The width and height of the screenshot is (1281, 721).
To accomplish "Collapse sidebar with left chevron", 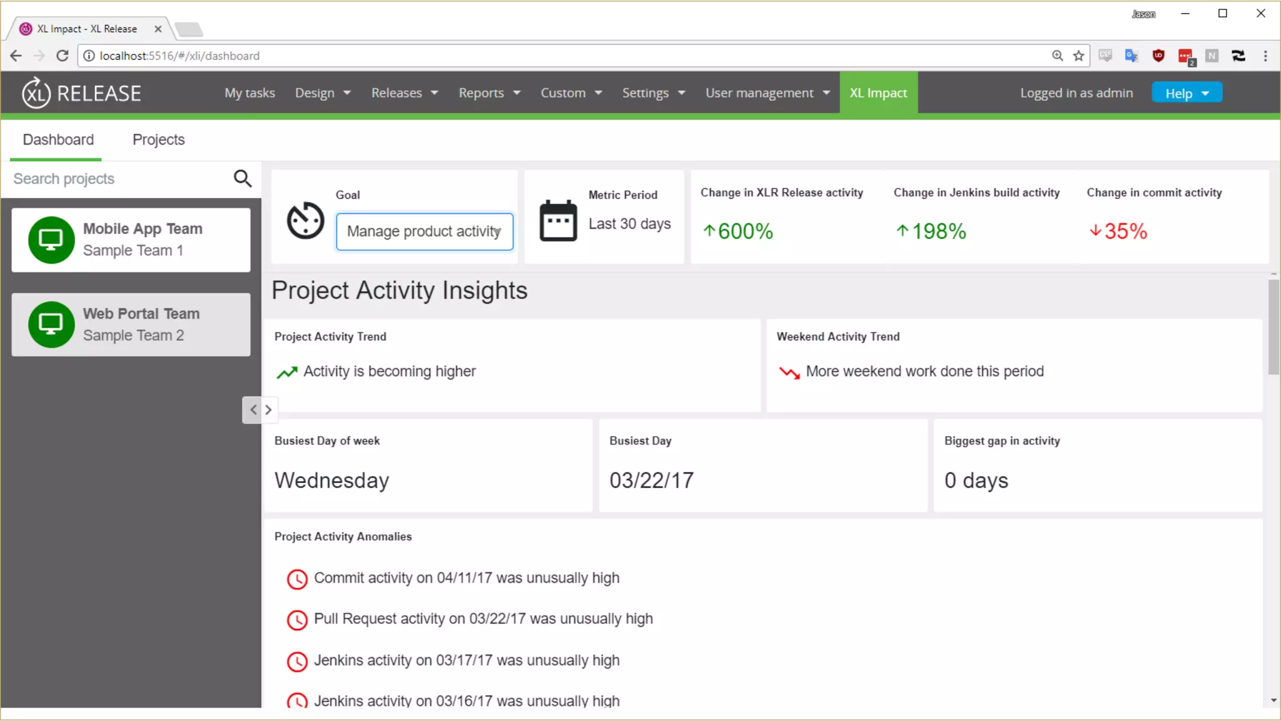I will point(253,410).
